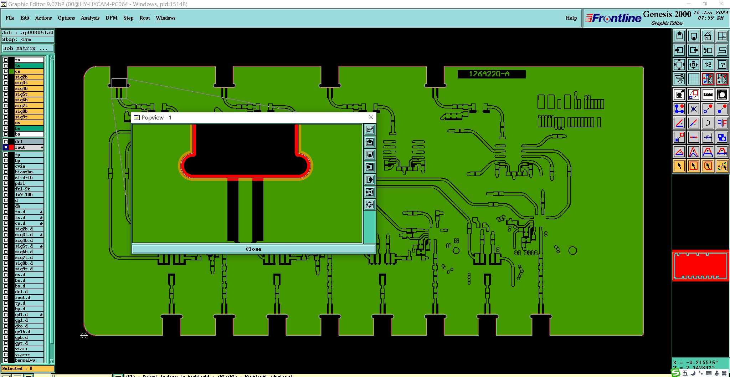Click the Close button in Popview
Viewport: 730px width, 377px height.
(x=253, y=249)
